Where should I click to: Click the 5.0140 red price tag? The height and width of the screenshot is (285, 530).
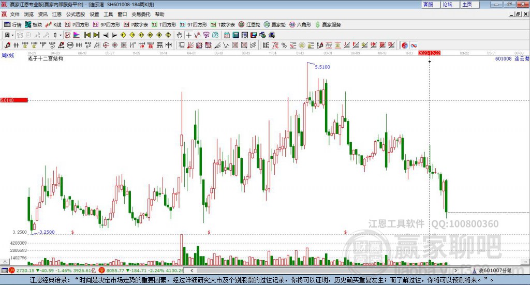(x=14, y=100)
